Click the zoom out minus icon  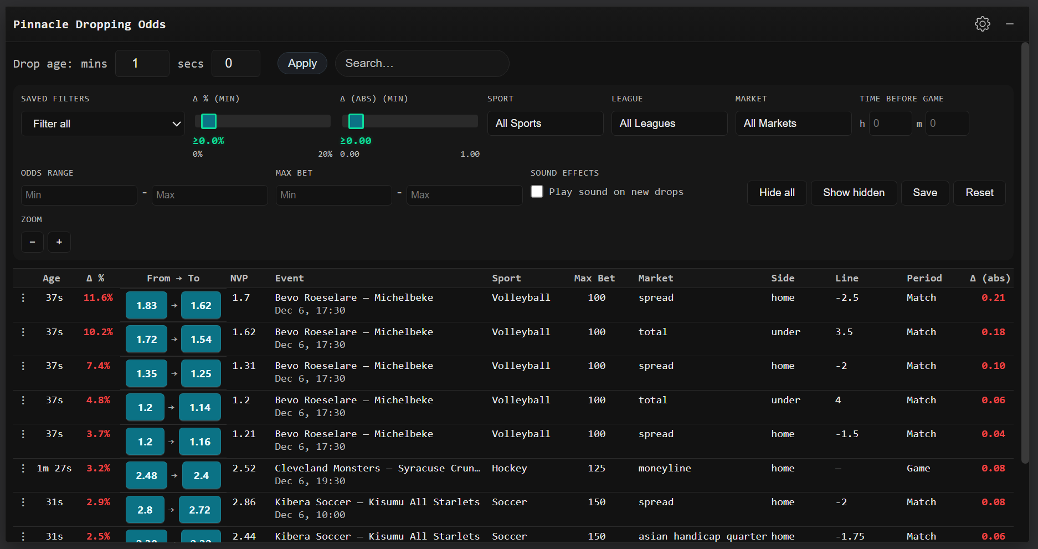click(x=32, y=242)
